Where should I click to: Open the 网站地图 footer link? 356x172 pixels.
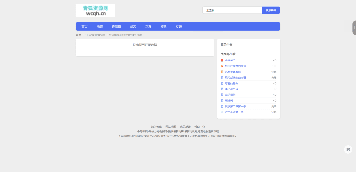(171, 127)
